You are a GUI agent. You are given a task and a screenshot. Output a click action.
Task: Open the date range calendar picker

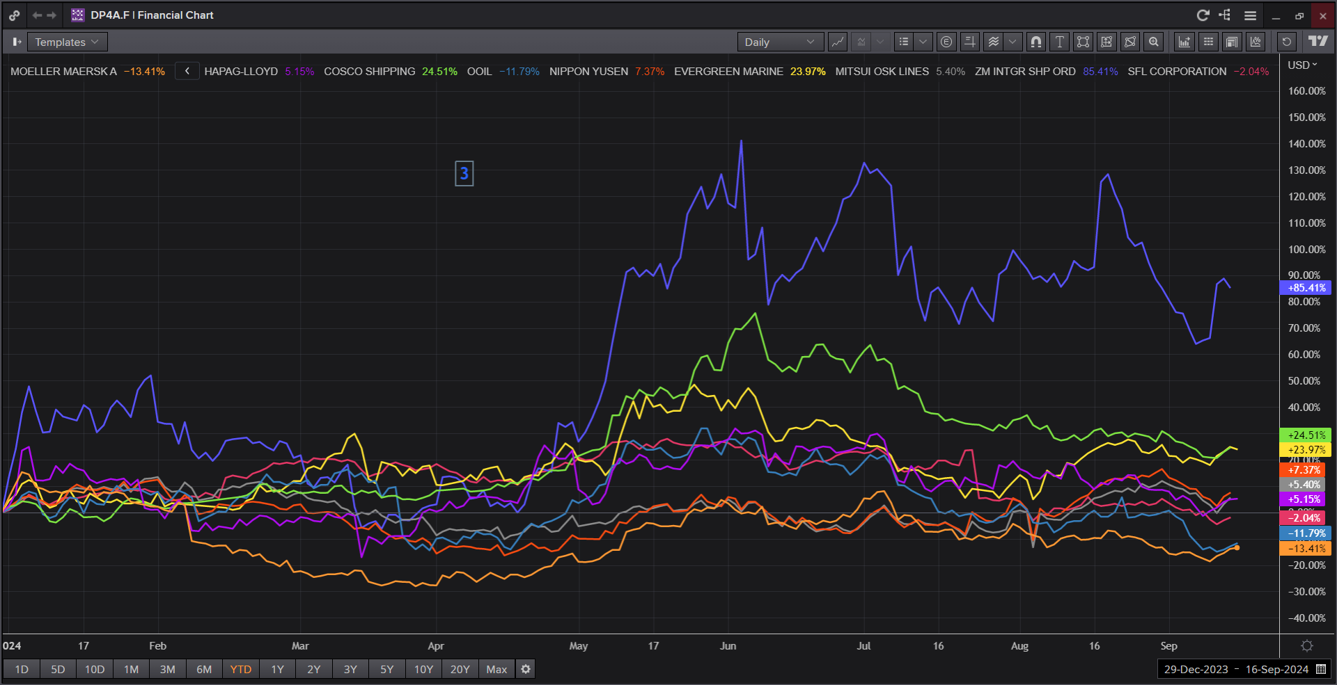click(1321, 669)
